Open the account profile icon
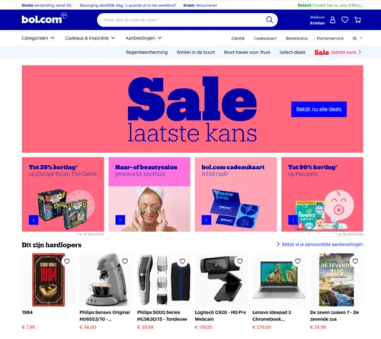 (x=332, y=20)
